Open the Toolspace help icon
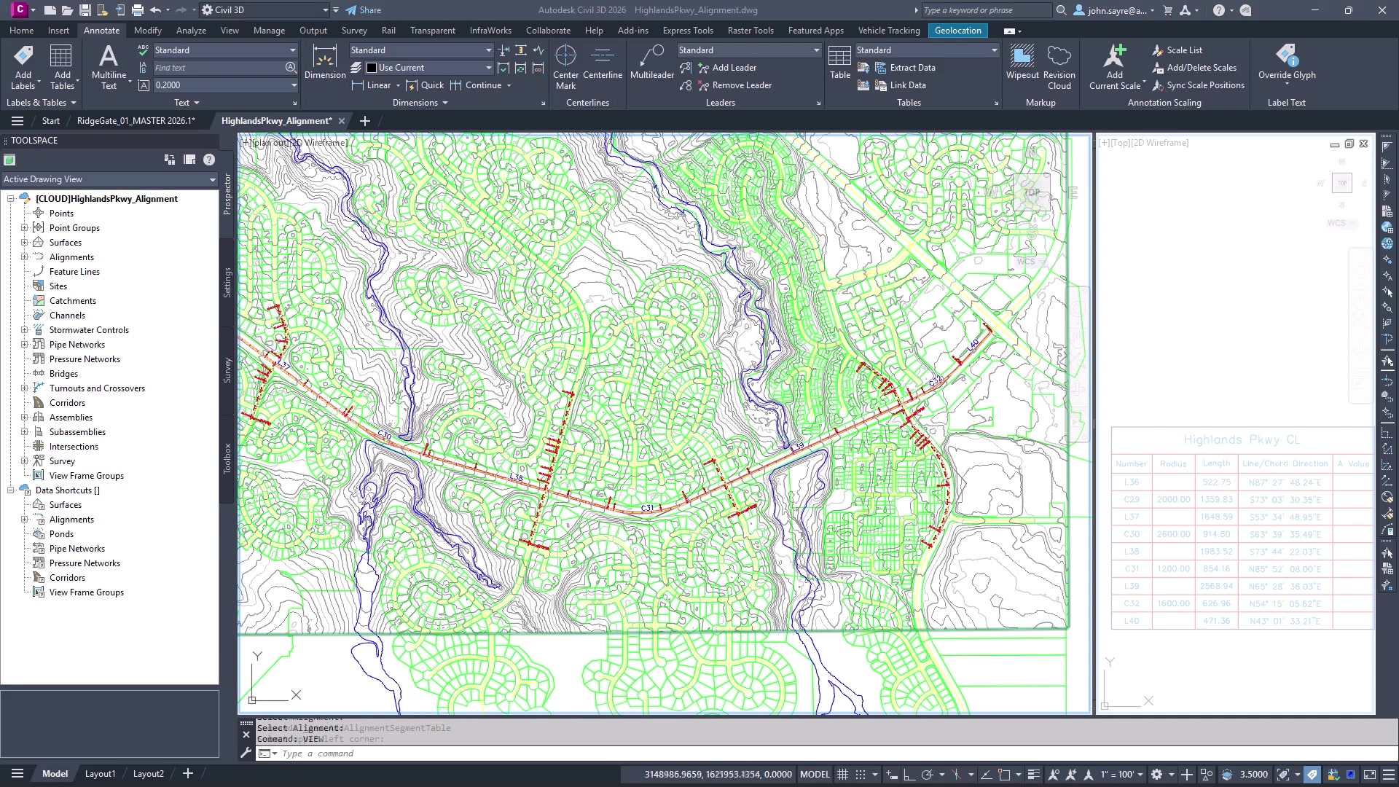The width and height of the screenshot is (1399, 787). 209,160
